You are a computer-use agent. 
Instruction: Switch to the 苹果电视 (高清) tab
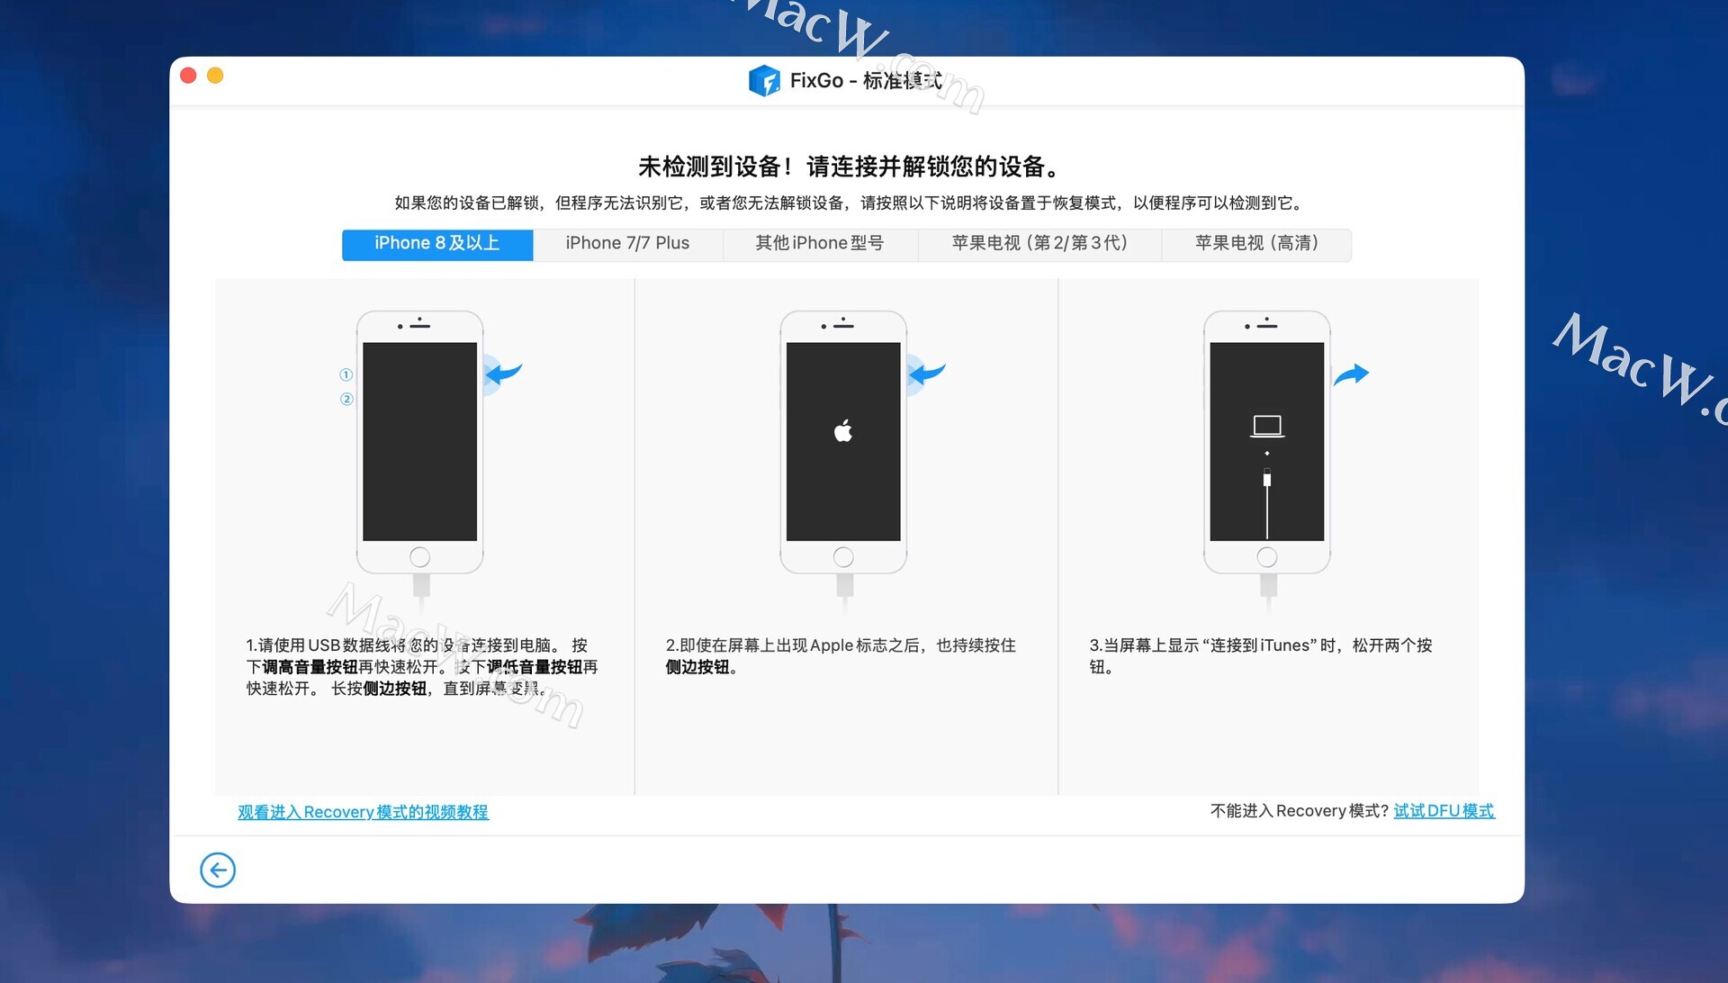[x=1256, y=244]
